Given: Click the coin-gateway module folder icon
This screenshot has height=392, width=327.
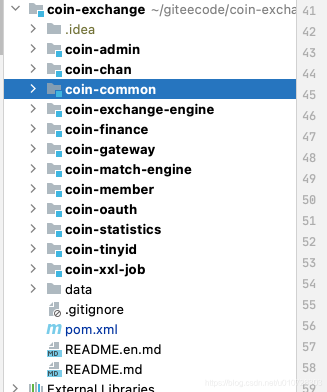Looking at the screenshot, I should coord(54,150).
